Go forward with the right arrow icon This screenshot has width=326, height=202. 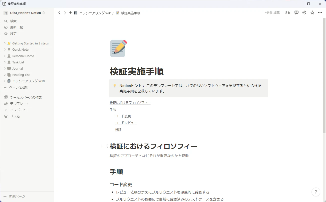tap(65, 13)
